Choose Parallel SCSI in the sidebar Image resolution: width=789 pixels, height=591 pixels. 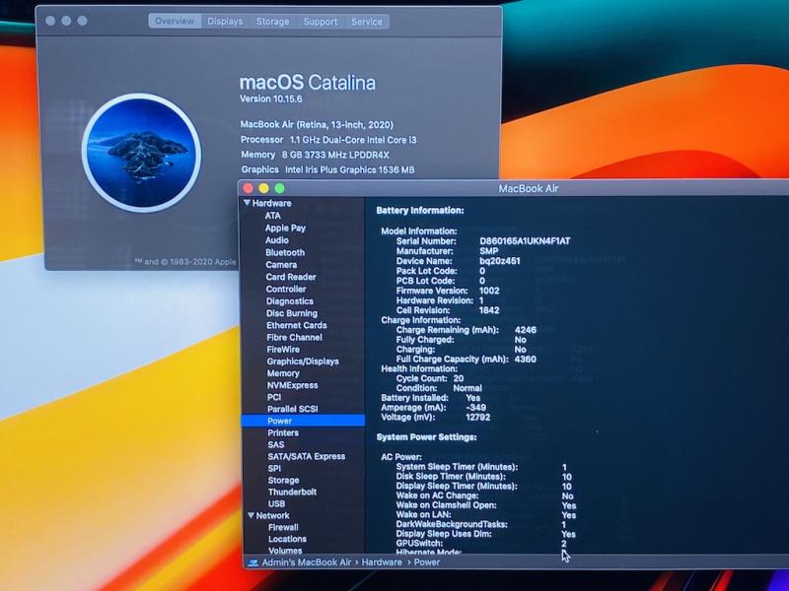click(x=293, y=409)
